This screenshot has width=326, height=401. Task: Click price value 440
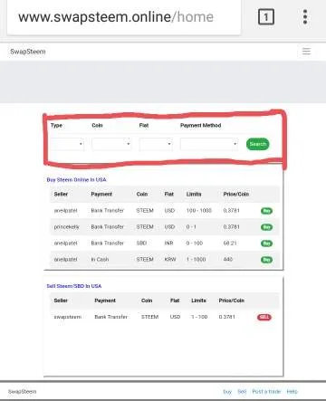click(228, 260)
